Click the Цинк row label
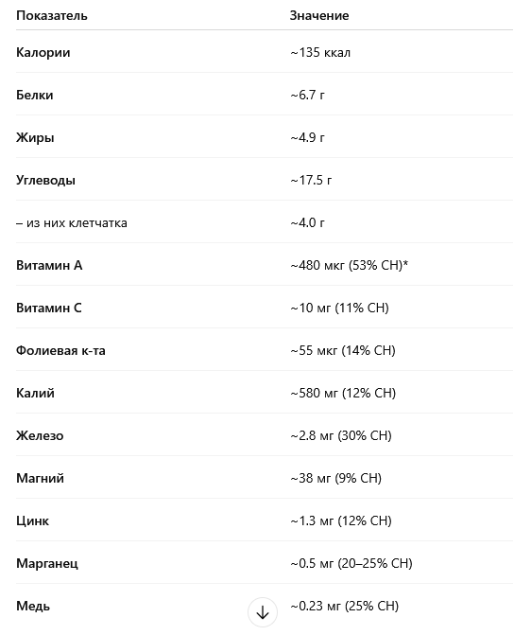Screen dimensions: 514x635 (x=33, y=520)
